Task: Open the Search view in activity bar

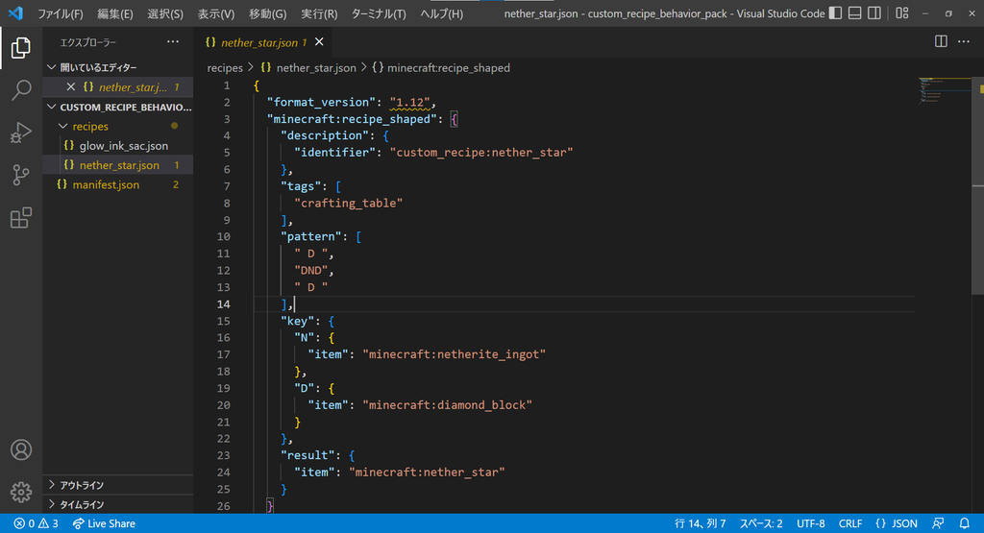Action: 21,90
